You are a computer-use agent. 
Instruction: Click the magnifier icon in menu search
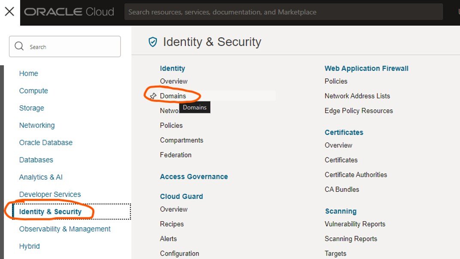19,46
